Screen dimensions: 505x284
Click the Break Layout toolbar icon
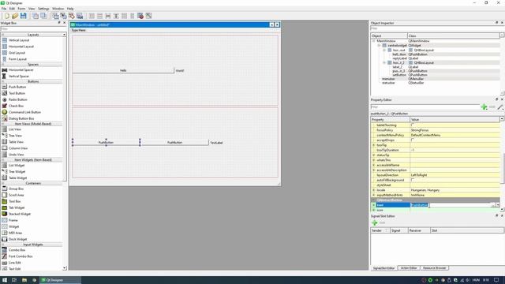coord(140,16)
